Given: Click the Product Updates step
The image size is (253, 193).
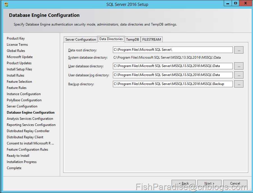Looking at the screenshot, I should click(x=19, y=63).
